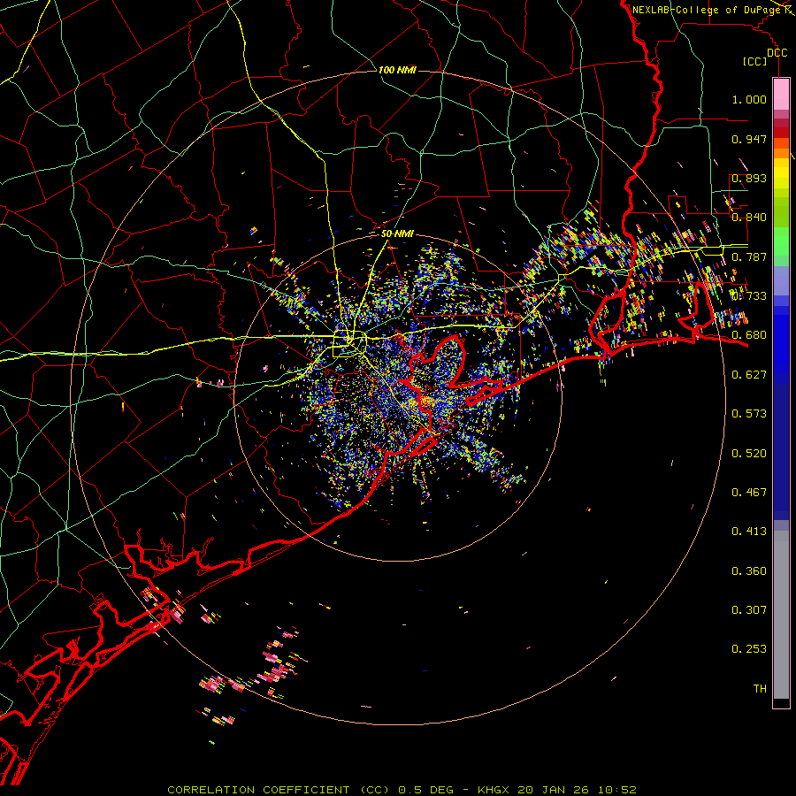Select the DCC product label
Viewport: 796px width, 796px height.
click(777, 53)
